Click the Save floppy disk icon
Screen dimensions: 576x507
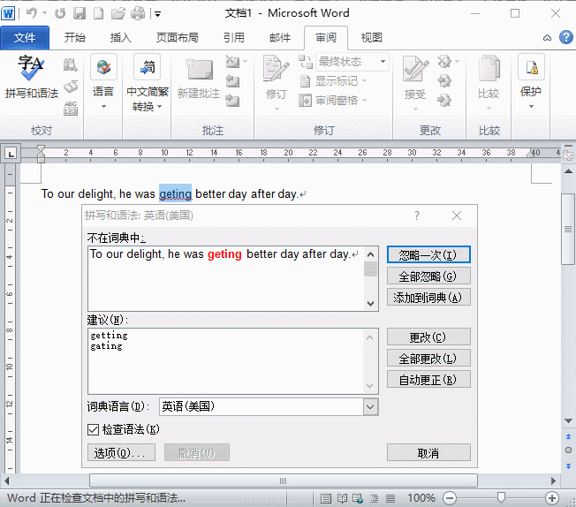pyautogui.click(x=80, y=13)
